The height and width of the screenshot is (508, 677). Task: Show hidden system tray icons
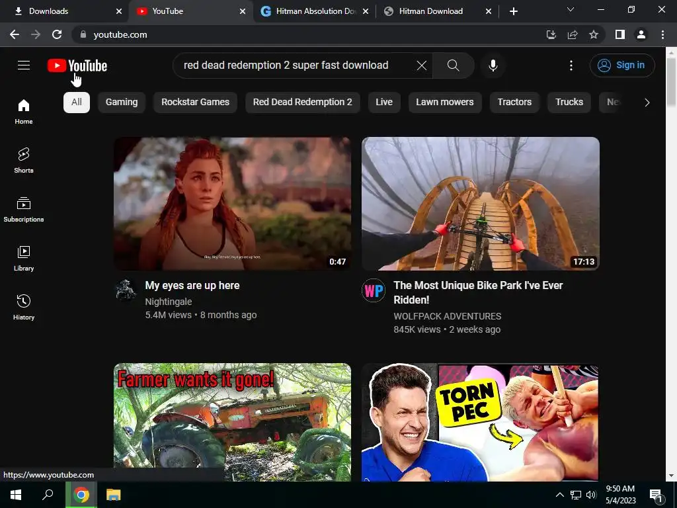(559, 495)
